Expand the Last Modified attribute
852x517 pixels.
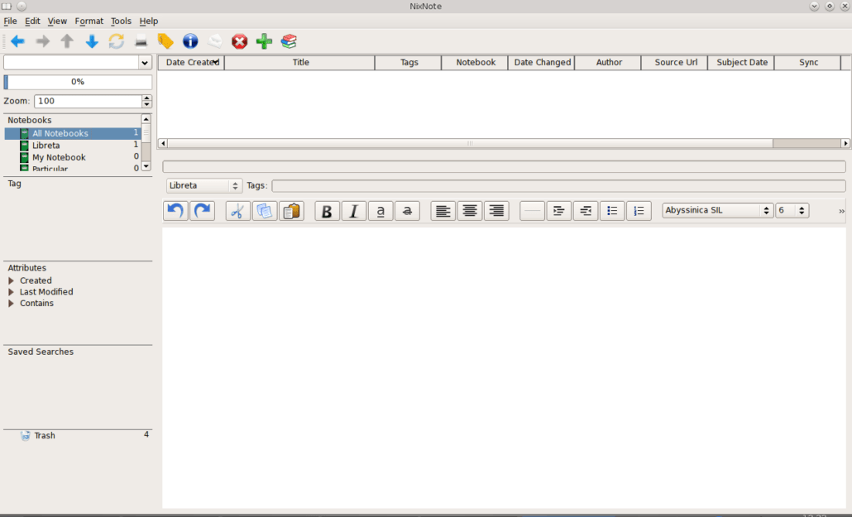pos(11,292)
